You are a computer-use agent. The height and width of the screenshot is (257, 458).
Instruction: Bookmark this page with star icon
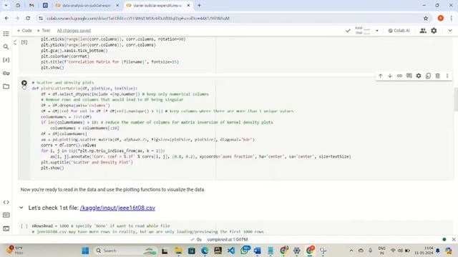point(426,19)
